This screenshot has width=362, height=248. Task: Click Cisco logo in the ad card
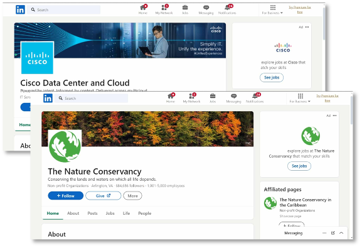[283, 48]
